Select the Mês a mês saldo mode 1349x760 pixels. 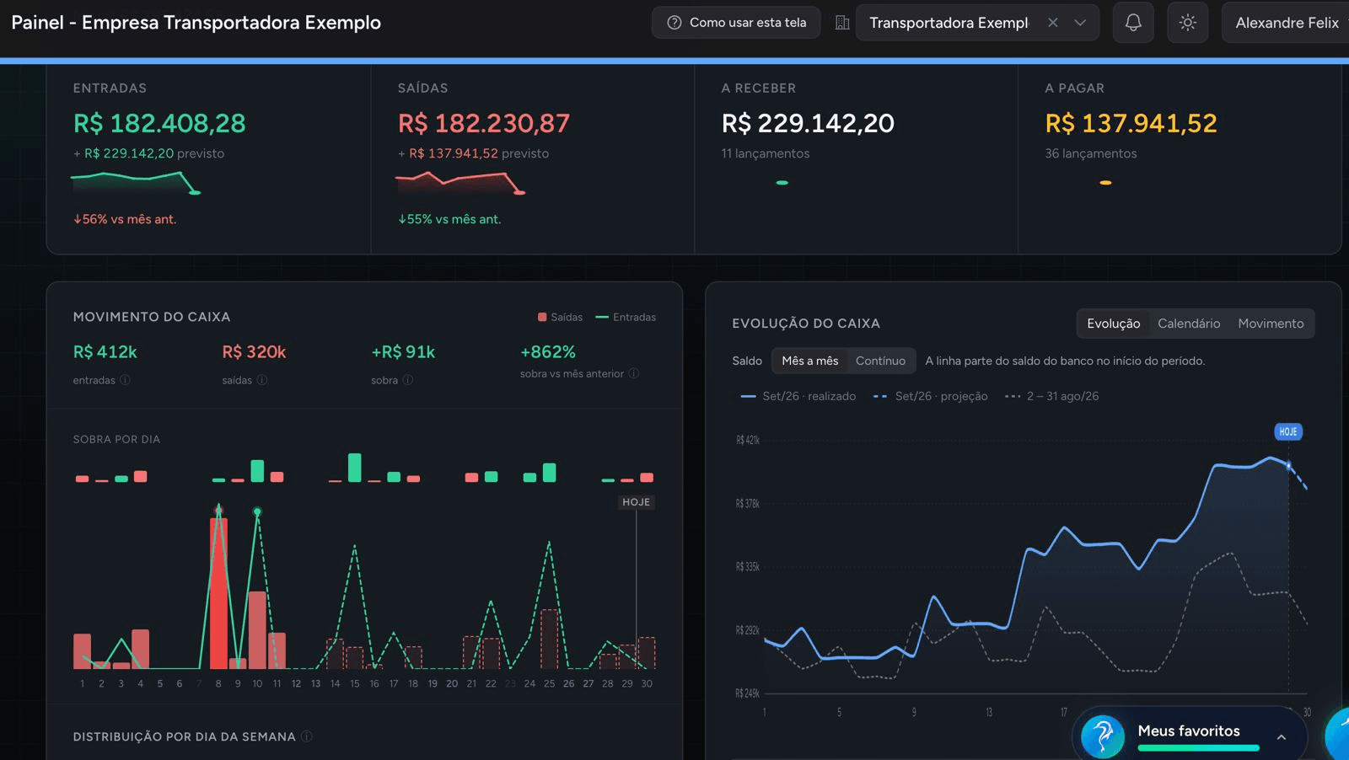click(809, 361)
